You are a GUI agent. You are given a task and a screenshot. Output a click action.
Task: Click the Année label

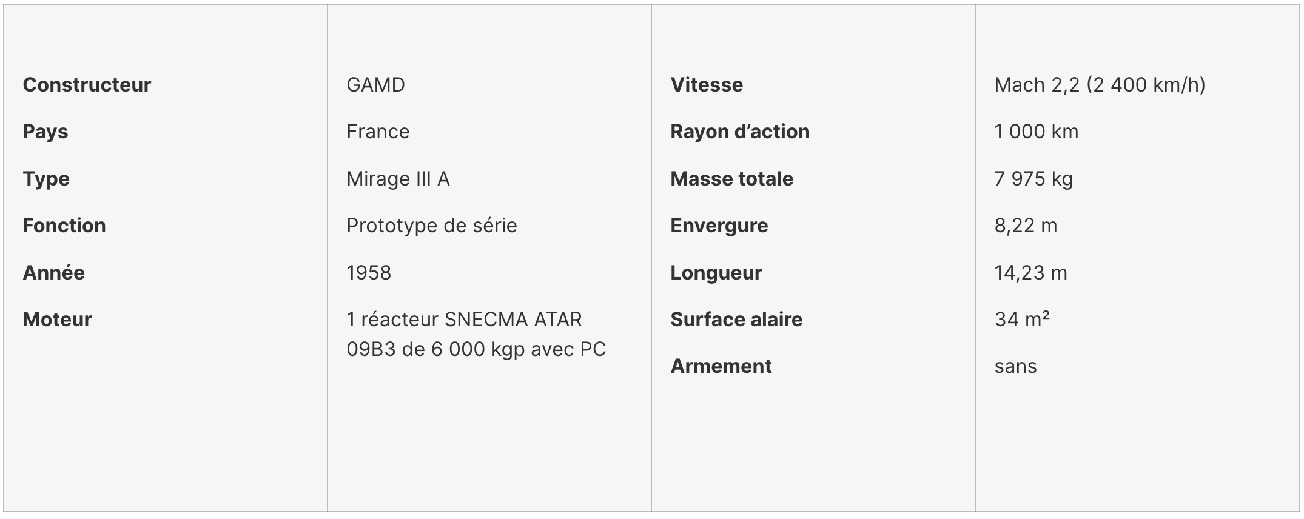coord(54,273)
